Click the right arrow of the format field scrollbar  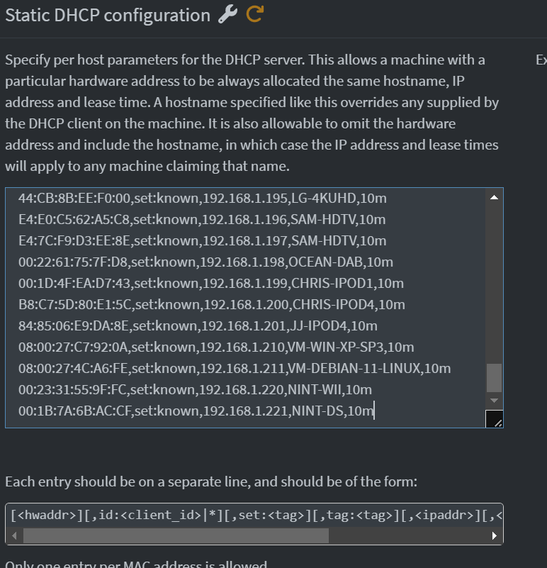pyautogui.click(x=494, y=536)
